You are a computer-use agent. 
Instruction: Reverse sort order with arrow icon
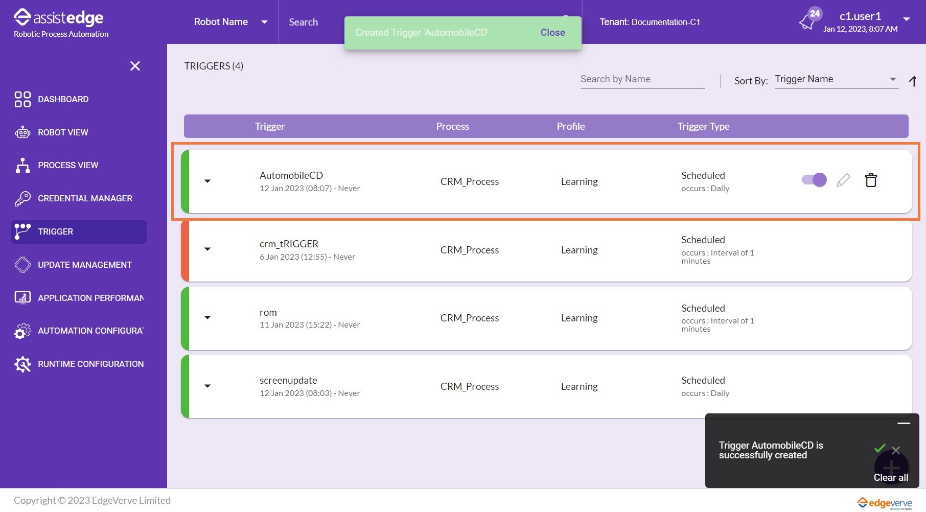tap(913, 81)
